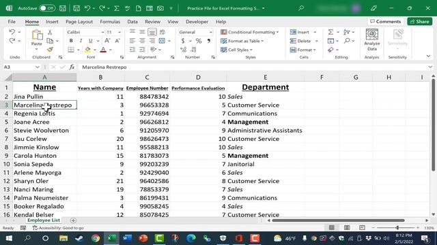Apply Accounting Number Format dollar sign
Screen dimensions: 437x245
[183, 41]
